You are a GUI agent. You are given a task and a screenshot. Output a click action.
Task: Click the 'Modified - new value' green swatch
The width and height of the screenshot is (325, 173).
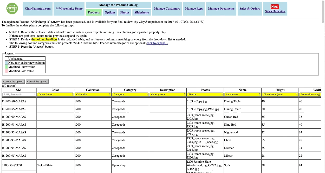[6, 67]
